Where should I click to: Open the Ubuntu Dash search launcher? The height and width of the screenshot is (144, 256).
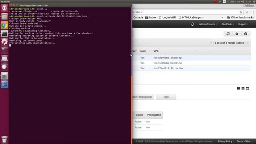tap(4, 8)
